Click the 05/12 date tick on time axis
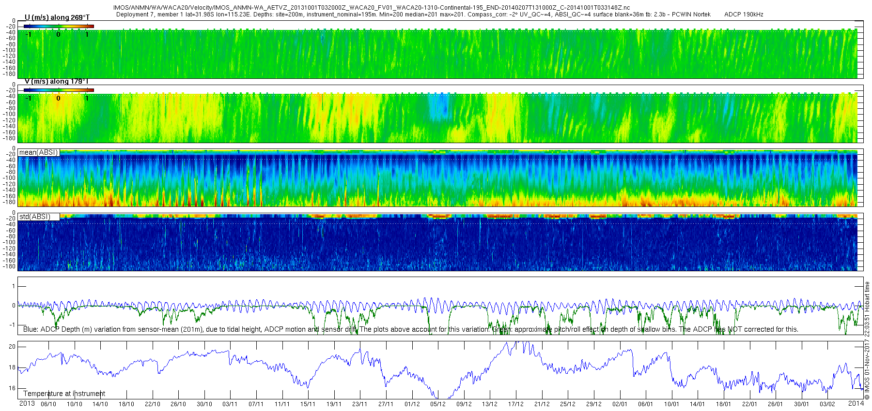 click(x=437, y=404)
